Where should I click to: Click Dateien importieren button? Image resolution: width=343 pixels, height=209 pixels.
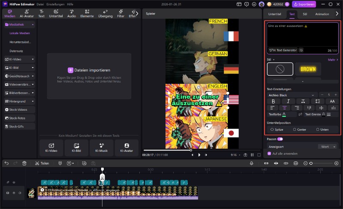point(89,70)
